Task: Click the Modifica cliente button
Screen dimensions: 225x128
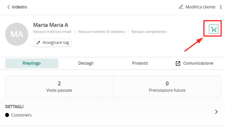Action: click(197, 7)
